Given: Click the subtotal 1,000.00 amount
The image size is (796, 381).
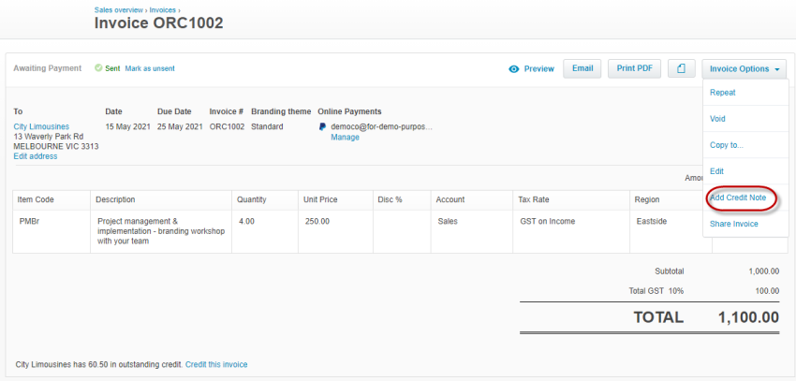Looking at the screenshot, I should click(763, 271).
